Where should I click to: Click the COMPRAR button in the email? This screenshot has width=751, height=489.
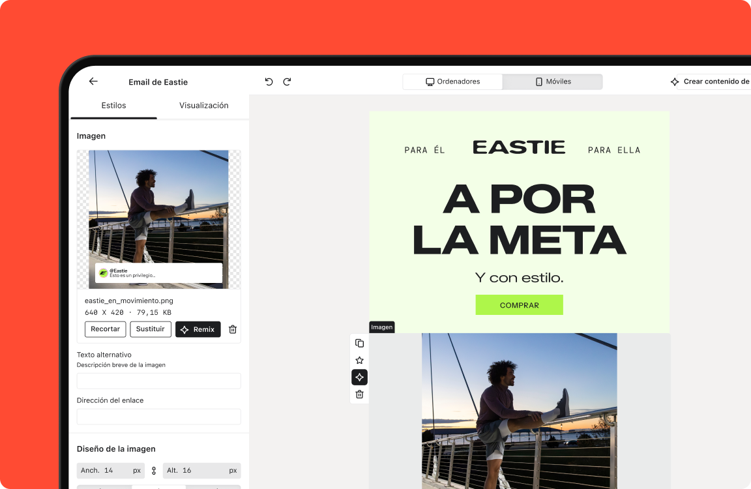click(x=519, y=305)
